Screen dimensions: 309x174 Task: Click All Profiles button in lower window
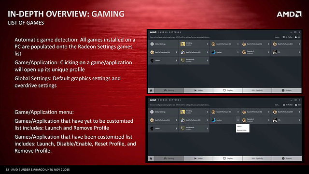pos(288,105)
